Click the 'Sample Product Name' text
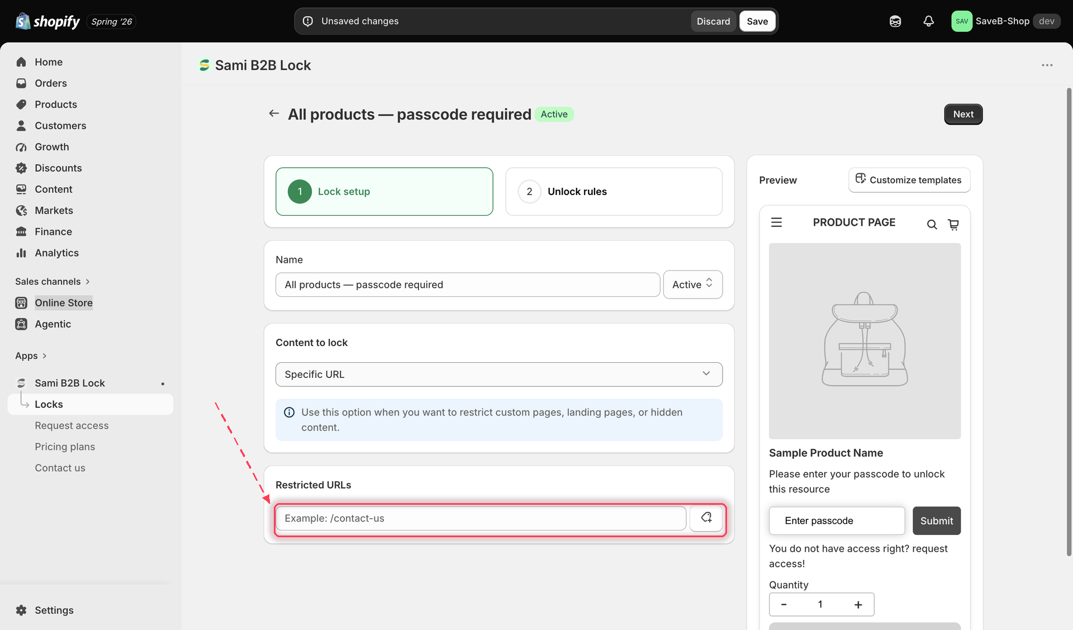The width and height of the screenshot is (1073, 630). coord(825,453)
